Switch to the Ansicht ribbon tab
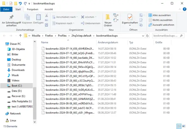Viewport: 187px width, 129px height. [x=49, y=9]
